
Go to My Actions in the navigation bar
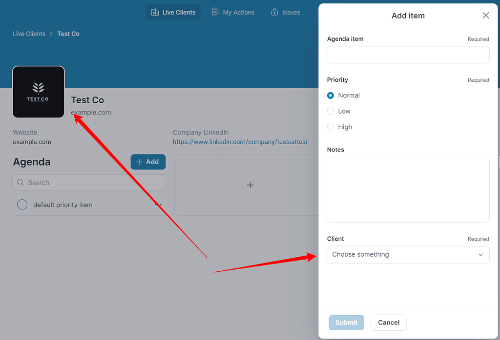pyautogui.click(x=239, y=12)
